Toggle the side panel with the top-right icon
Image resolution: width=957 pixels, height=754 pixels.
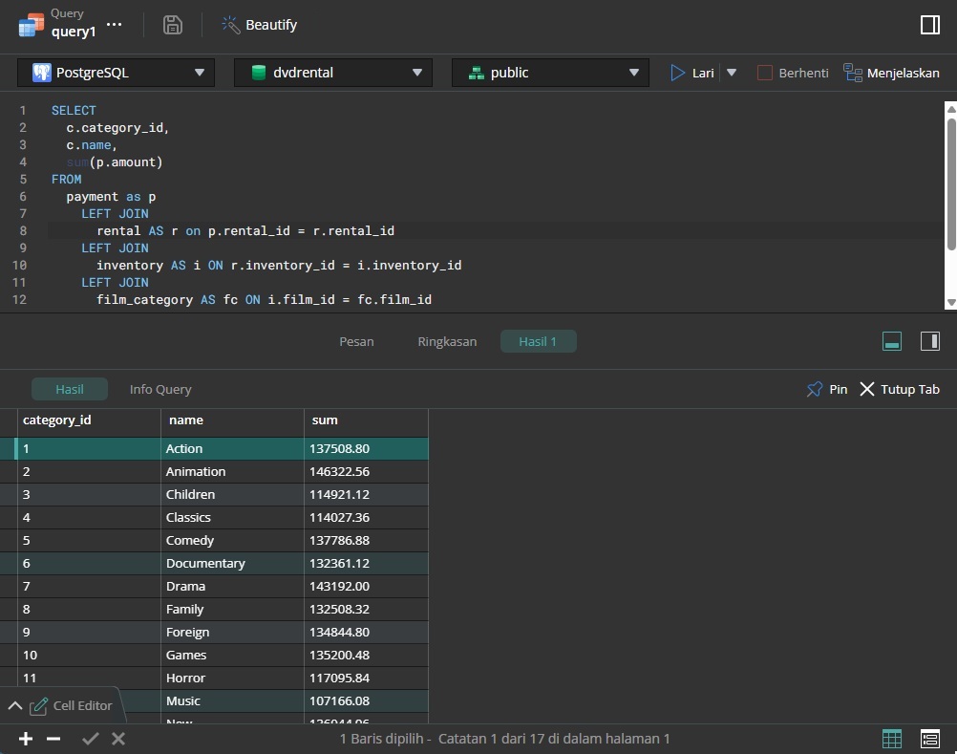tap(928, 24)
